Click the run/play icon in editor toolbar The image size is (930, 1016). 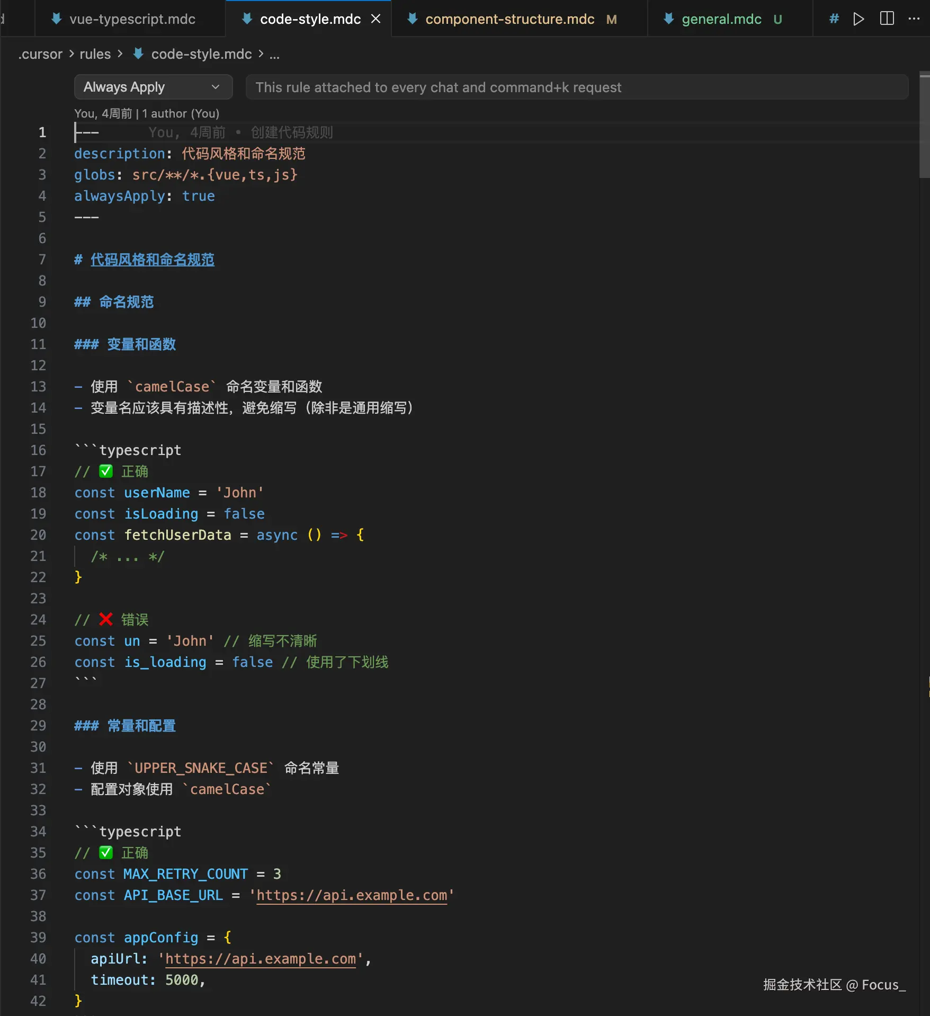859,19
